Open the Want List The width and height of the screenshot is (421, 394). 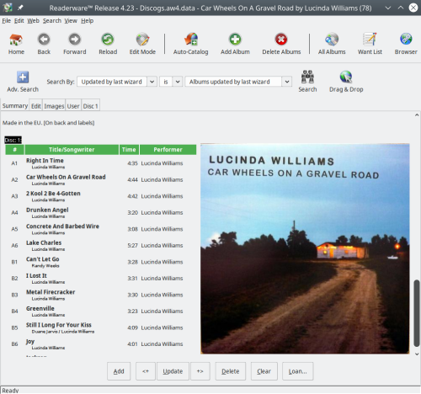click(370, 44)
